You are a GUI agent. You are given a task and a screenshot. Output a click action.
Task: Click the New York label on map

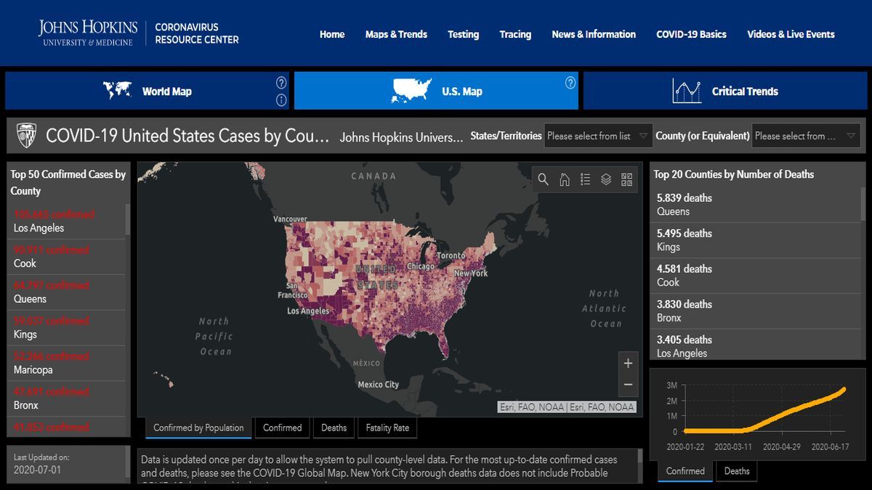(x=471, y=274)
